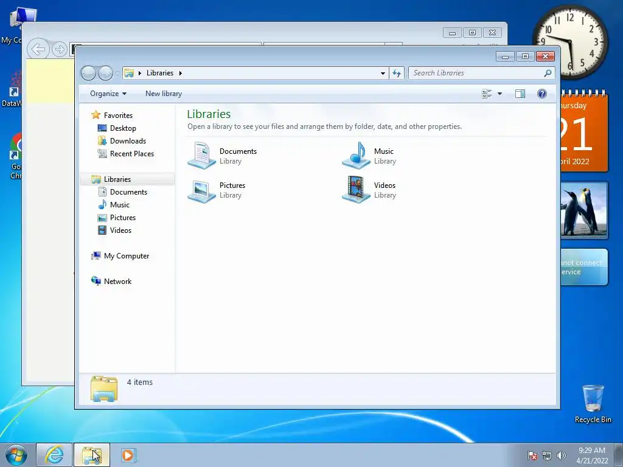Open recent pages dropdown beside Forward button
This screenshot has width=623, height=467.
117,74
